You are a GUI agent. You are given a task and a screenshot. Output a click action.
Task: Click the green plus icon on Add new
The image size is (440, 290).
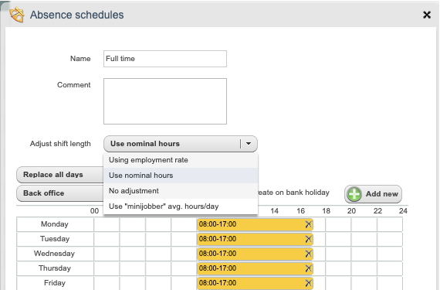pos(354,194)
